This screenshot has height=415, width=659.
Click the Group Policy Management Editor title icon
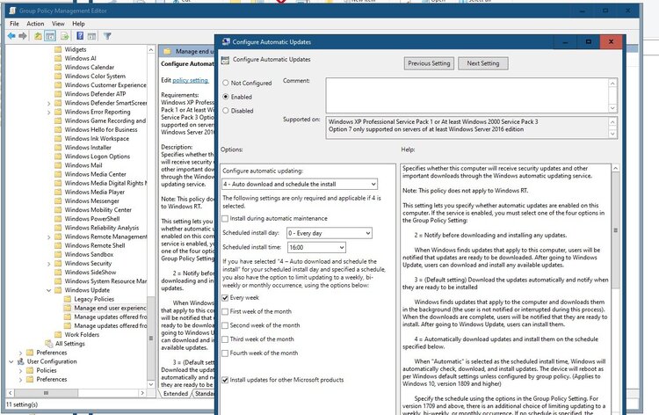coord(11,11)
